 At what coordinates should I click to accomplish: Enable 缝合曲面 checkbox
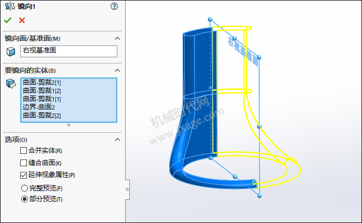[24, 163]
